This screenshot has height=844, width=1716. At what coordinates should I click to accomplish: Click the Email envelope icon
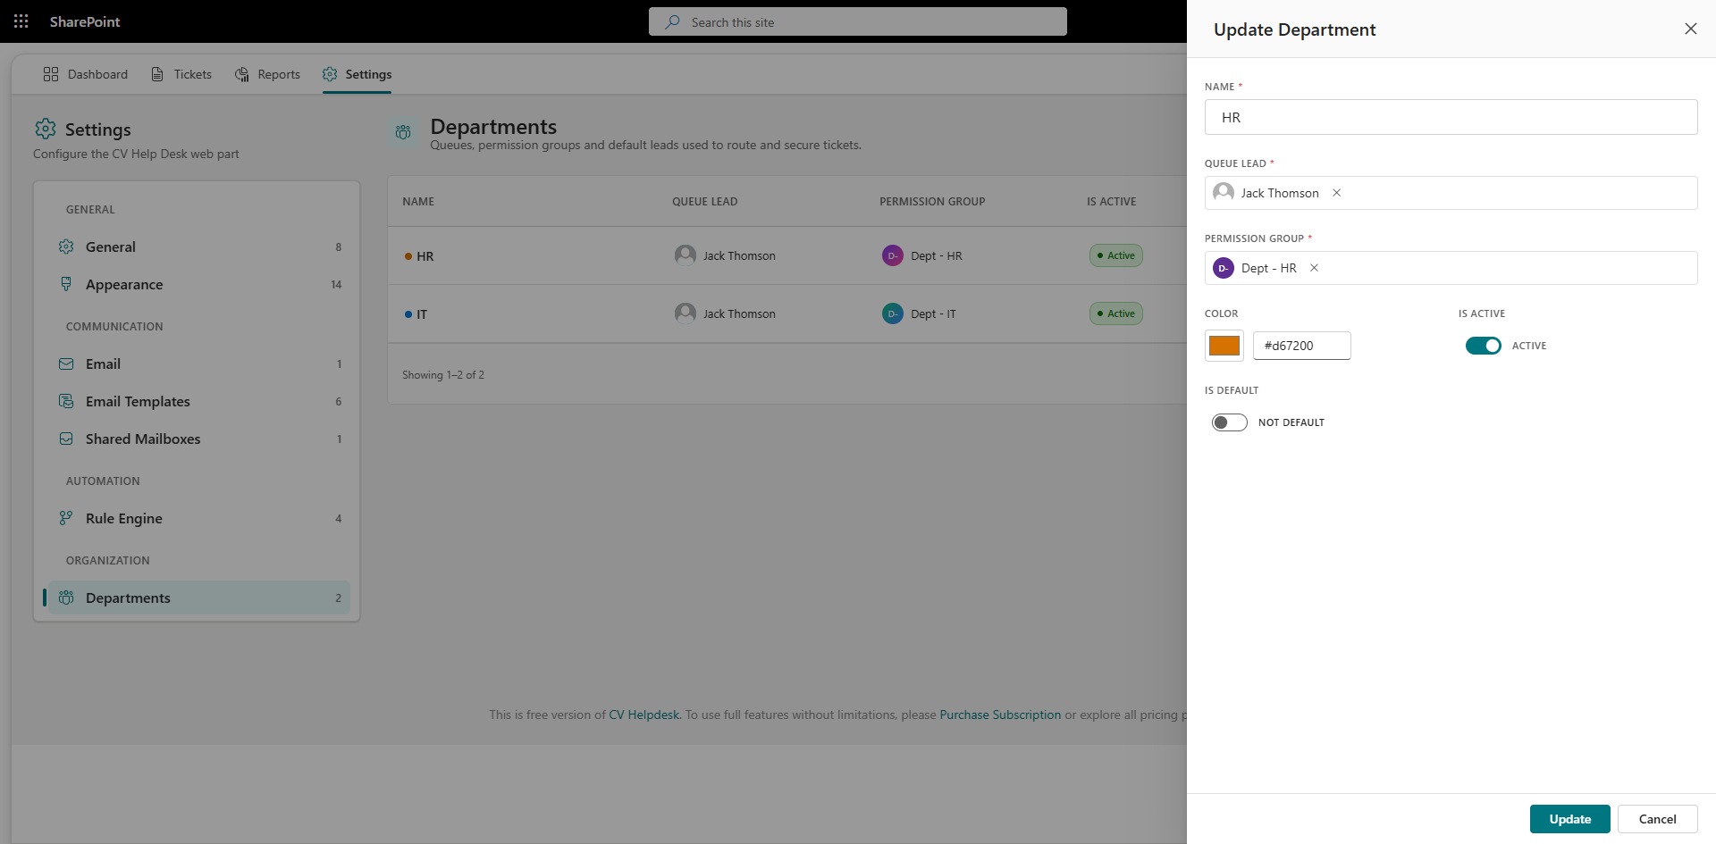[66, 364]
